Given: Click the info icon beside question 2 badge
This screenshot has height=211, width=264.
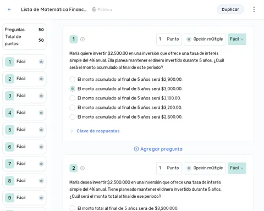Looking at the screenshot, I should [82, 168].
